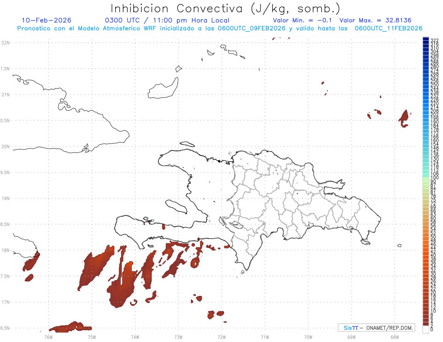443x342 pixels.
Task: Click the date '10-Feb-2026'
Action: [47, 20]
